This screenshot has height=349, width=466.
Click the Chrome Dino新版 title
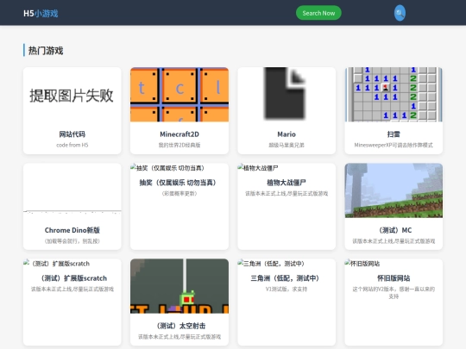[x=72, y=230]
